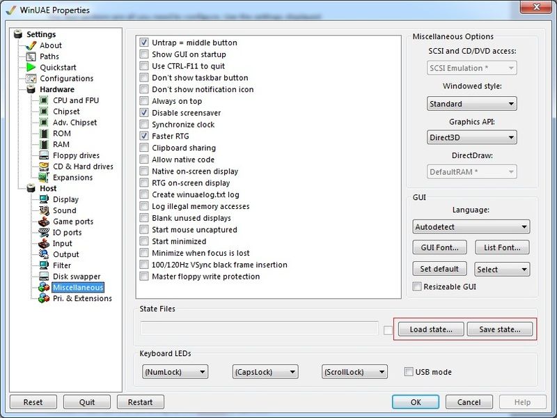The image size is (557, 418).
Task: Click the Game ports joystick icon
Action: tap(44, 222)
